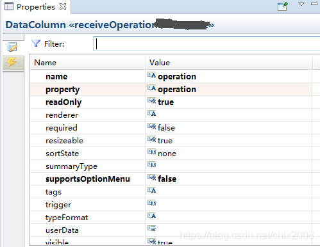
Task: Click the string type icon for property
Action: [151, 88]
